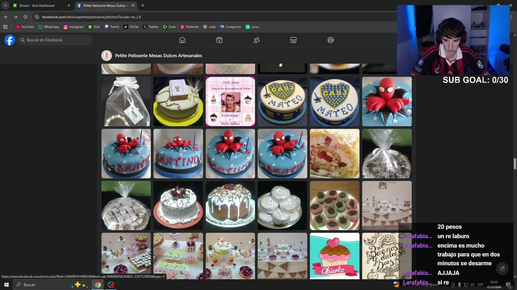Click the Buscar en Facebook search field
Screen dimensions: 517x290
(x=55, y=40)
